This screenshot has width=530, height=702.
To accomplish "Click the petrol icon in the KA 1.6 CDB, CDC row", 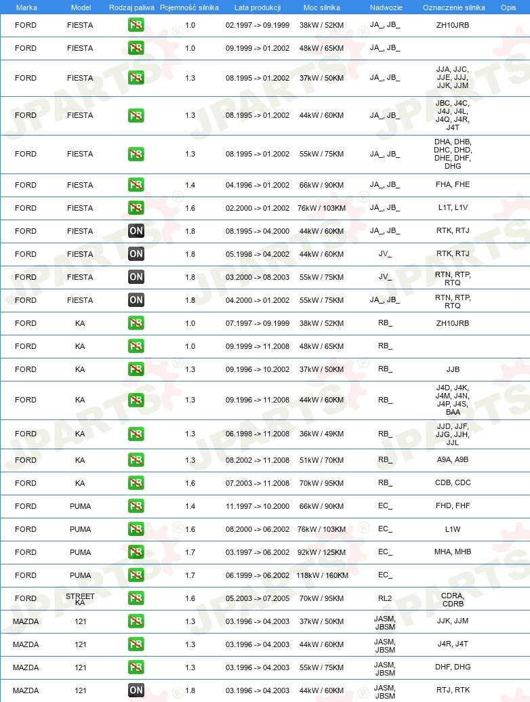I will (x=136, y=483).
